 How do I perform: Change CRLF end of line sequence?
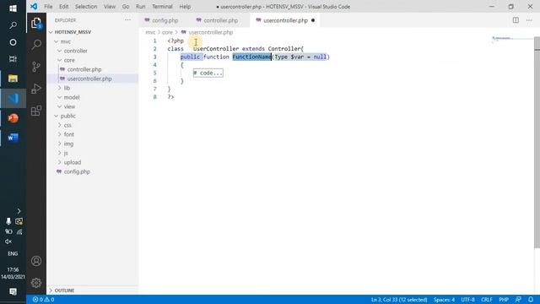click(x=486, y=300)
